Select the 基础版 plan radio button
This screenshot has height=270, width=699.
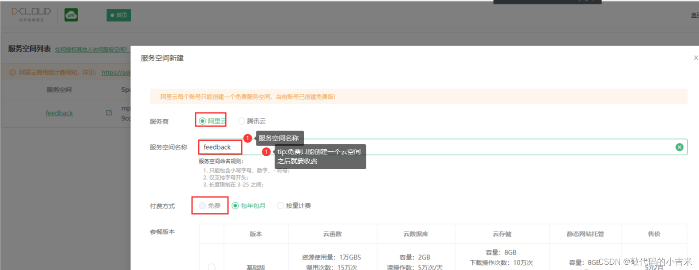click(212, 267)
